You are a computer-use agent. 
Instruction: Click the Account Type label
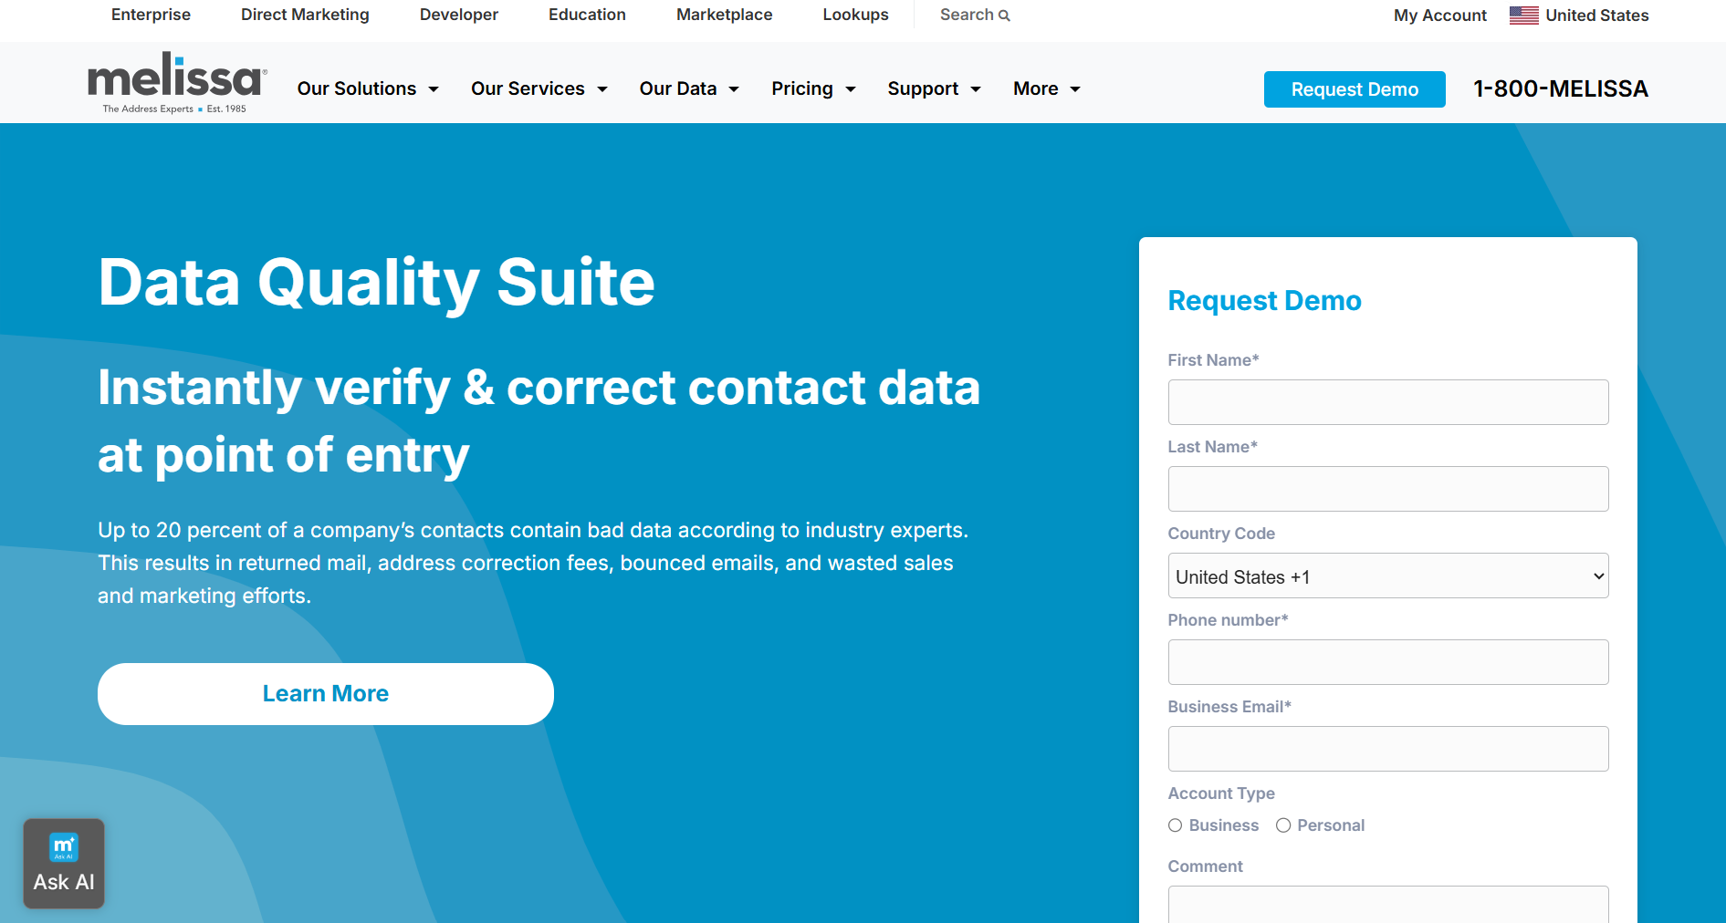point(1221,793)
